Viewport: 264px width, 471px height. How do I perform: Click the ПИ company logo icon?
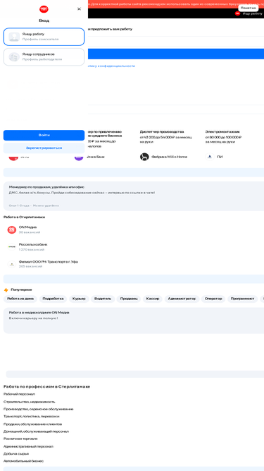coord(210,157)
